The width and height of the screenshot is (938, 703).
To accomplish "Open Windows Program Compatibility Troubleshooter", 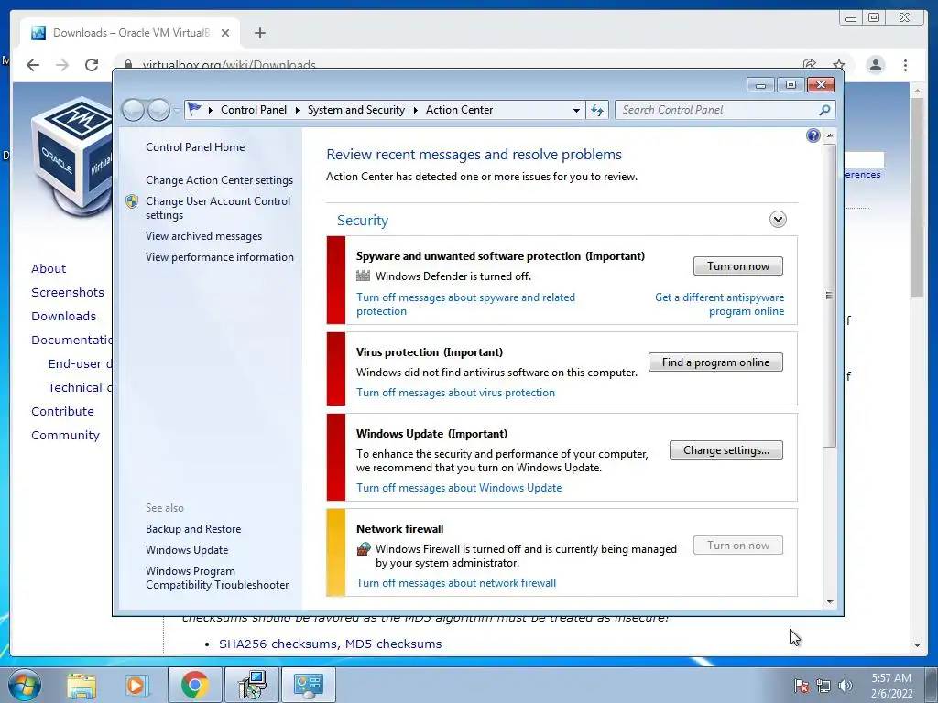I will 217,579.
